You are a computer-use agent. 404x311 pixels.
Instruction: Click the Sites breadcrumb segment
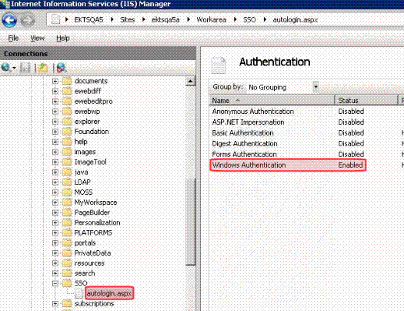(127, 19)
